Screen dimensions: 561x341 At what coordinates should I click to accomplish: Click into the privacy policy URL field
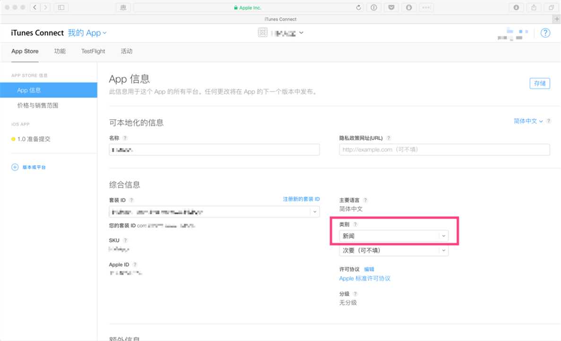444,149
